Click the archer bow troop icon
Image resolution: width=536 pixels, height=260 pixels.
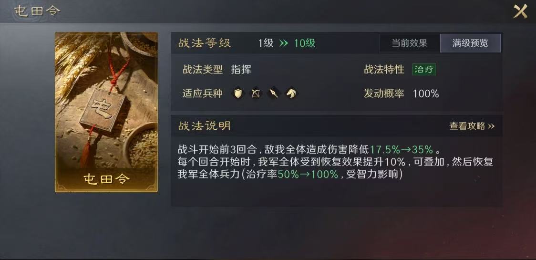point(256,93)
